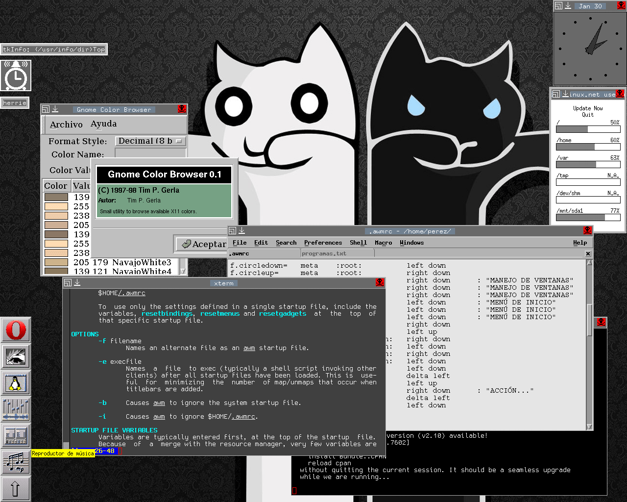Screen dimensions: 627x502
Task: Click the tkInfo desktop label
Action: (53, 49)
